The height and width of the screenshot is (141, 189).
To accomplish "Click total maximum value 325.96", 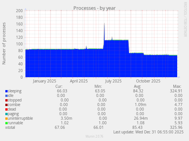I will (x=176, y=127).
